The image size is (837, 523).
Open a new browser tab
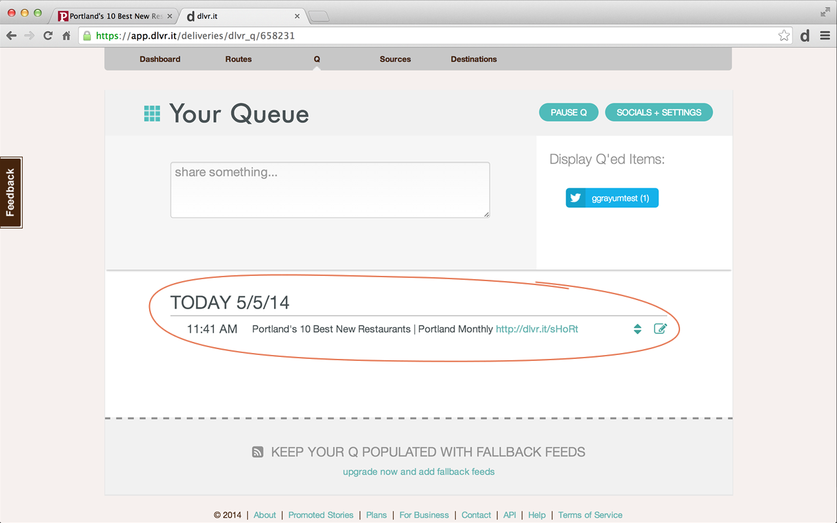318,16
